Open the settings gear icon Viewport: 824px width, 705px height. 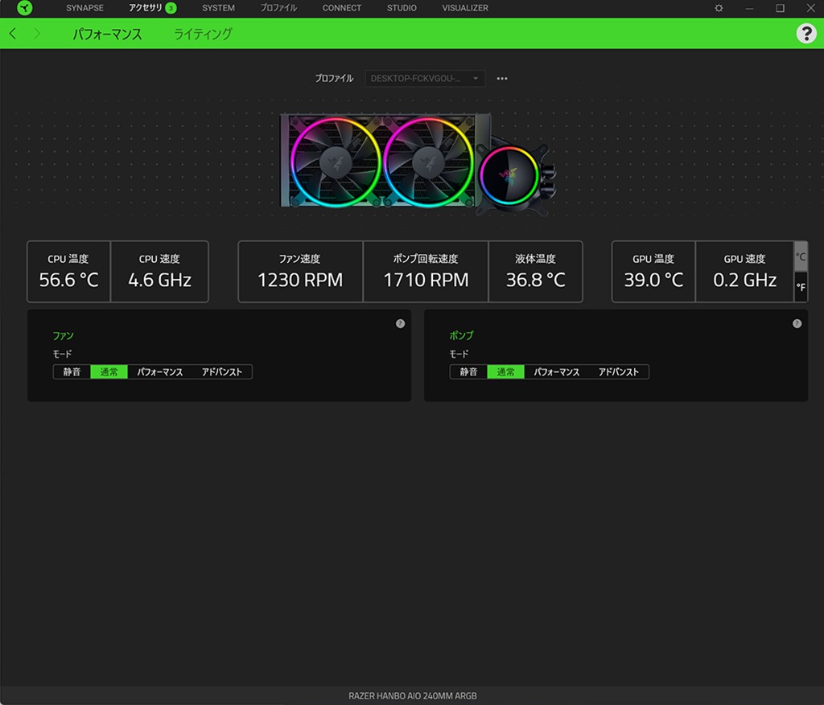click(719, 8)
